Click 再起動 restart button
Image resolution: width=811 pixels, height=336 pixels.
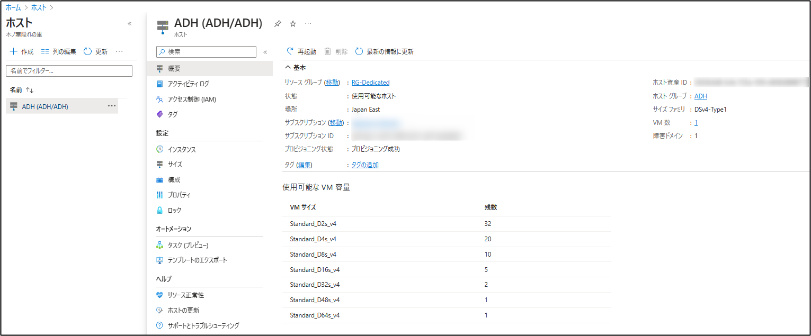(301, 52)
